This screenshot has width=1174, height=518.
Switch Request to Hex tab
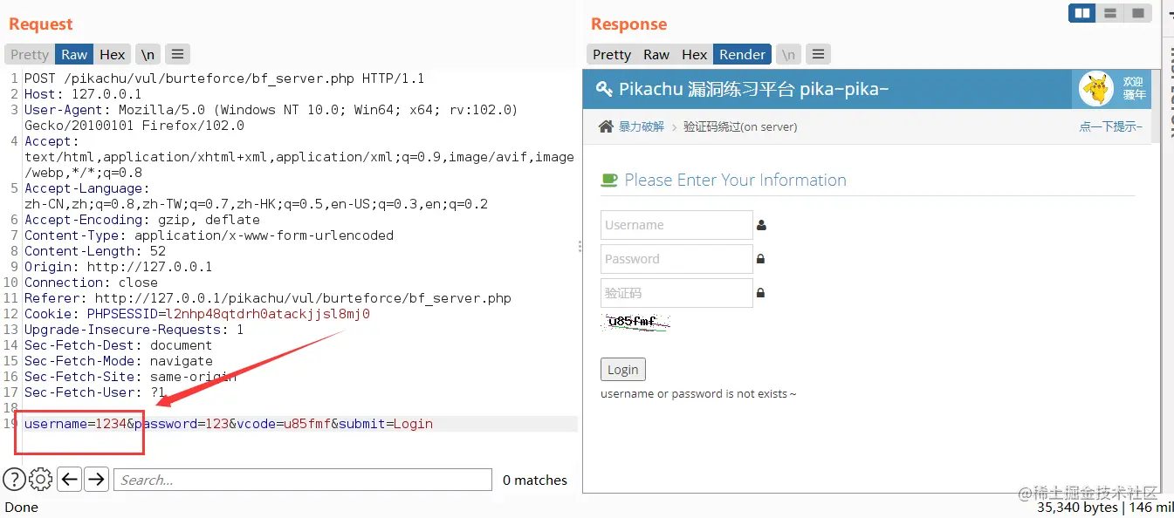(113, 54)
